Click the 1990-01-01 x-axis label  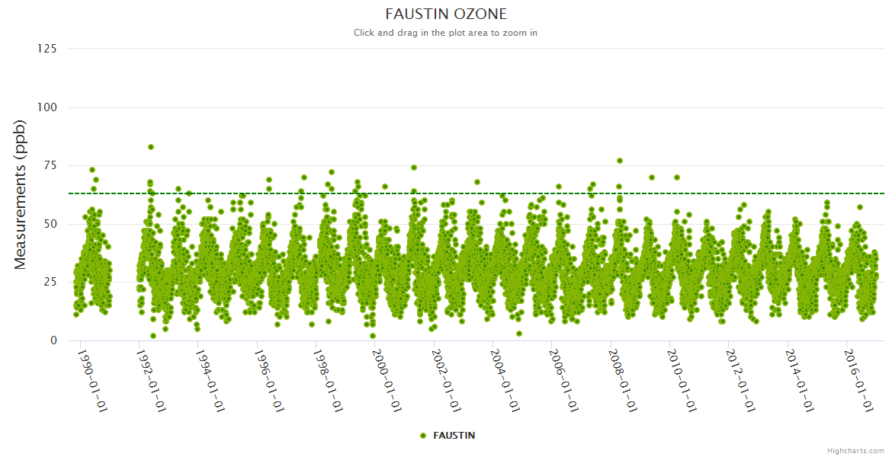[93, 381]
